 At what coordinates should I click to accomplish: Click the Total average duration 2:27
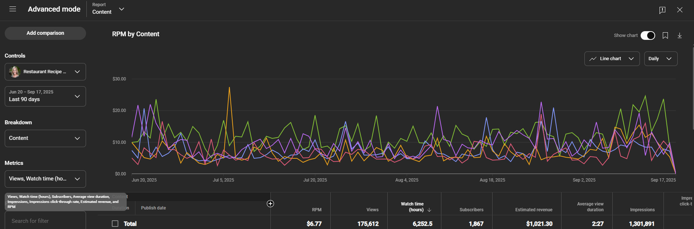[x=598, y=224]
